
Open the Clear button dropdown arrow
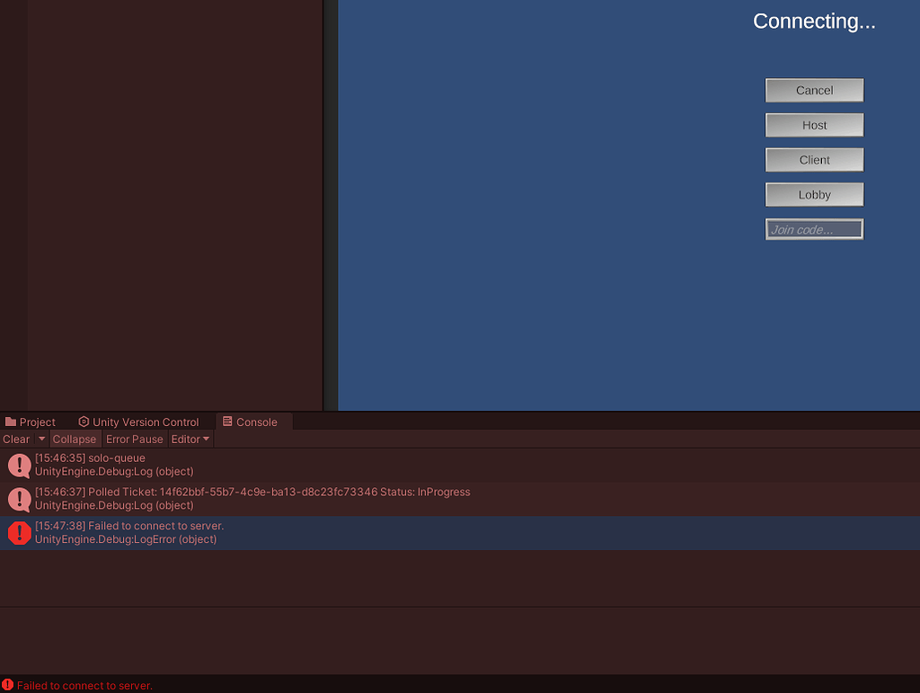pyautogui.click(x=41, y=440)
